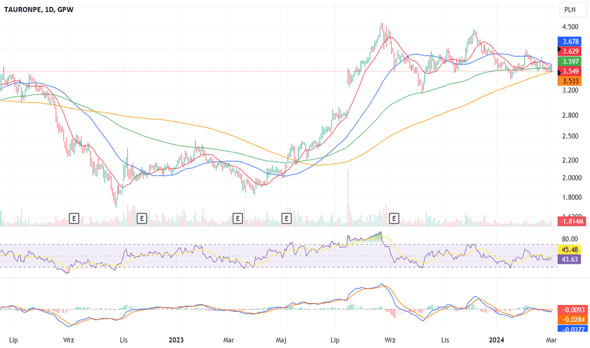Click the 3.549 current price label
Image resolution: width=590 pixels, height=348 pixels.
pos(570,71)
